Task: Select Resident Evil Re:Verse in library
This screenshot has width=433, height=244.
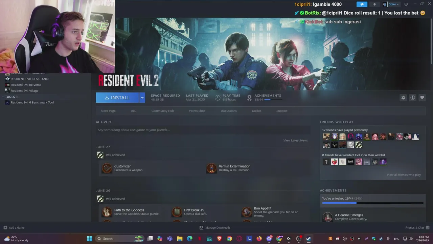Action: pyautogui.click(x=26, y=85)
